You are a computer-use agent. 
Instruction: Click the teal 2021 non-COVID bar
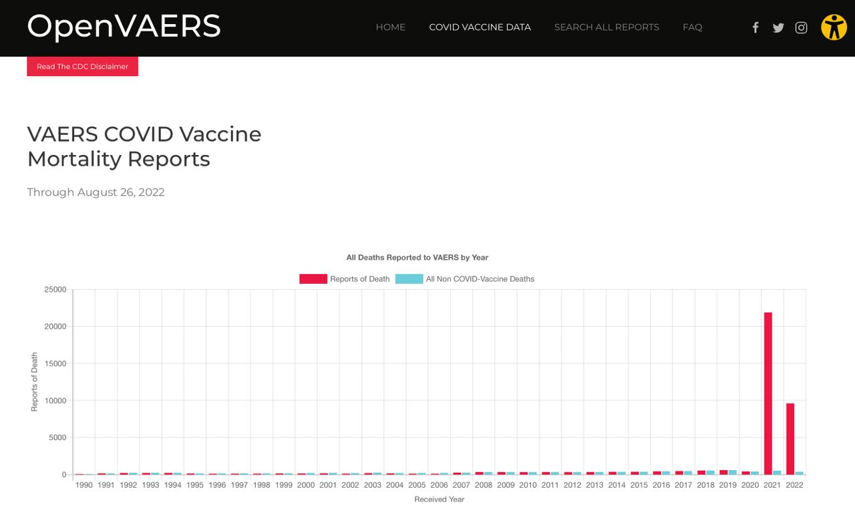[777, 472]
